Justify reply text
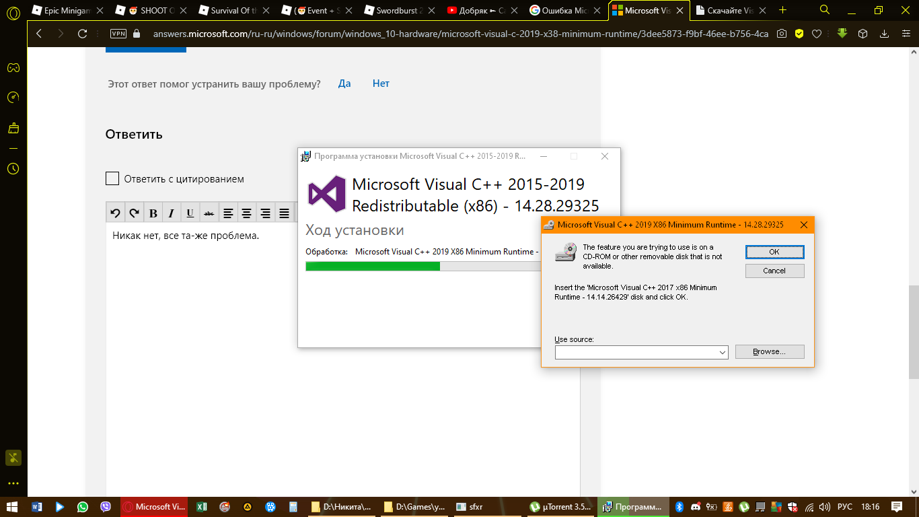919x517 pixels. coord(285,213)
